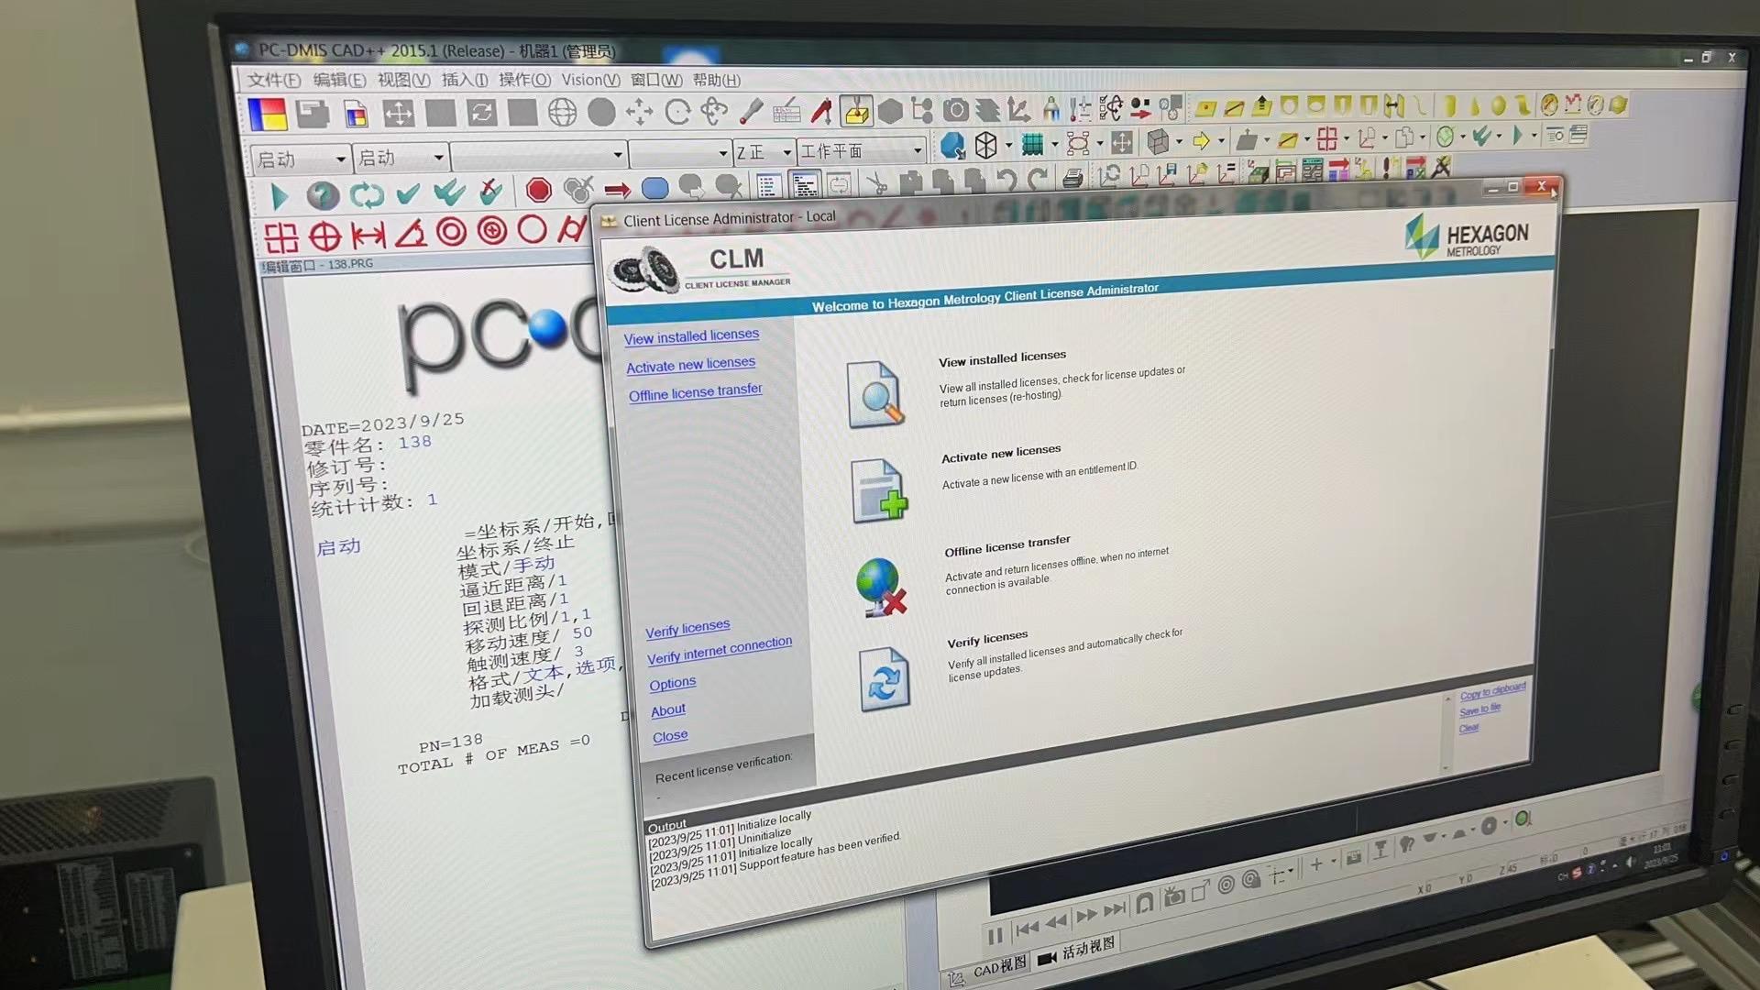Click Offline license transfer link
The width and height of the screenshot is (1760, 990).
tap(695, 392)
